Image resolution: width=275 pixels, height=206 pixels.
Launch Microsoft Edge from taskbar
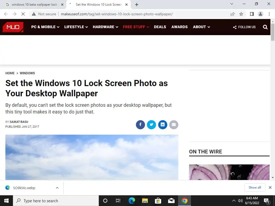(132, 201)
